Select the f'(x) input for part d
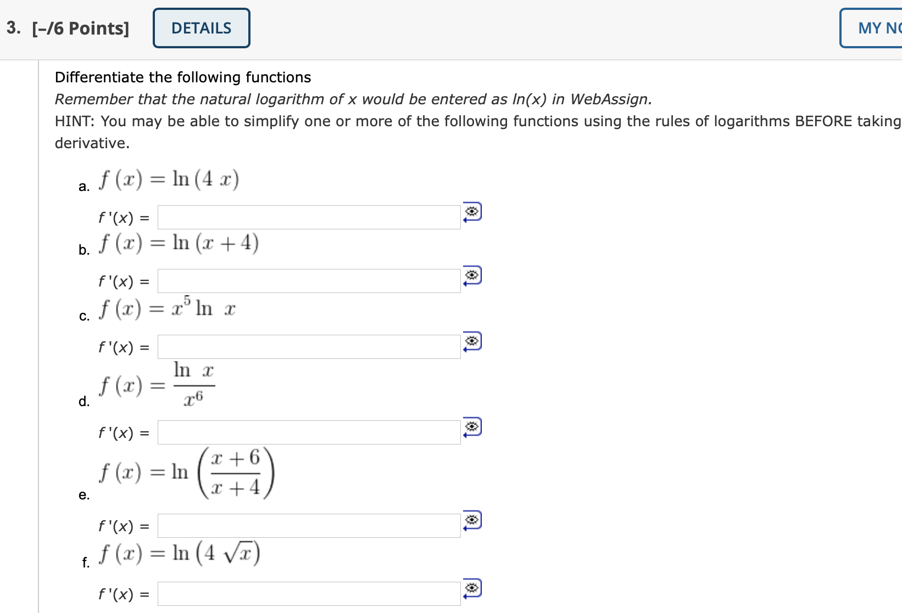 pos(309,431)
